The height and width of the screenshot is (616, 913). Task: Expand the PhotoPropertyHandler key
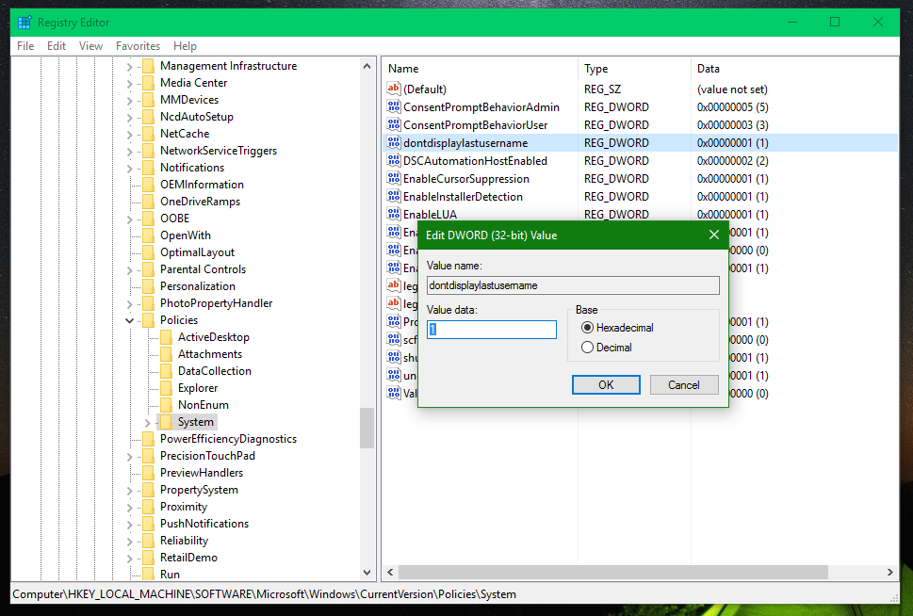pyautogui.click(x=129, y=304)
